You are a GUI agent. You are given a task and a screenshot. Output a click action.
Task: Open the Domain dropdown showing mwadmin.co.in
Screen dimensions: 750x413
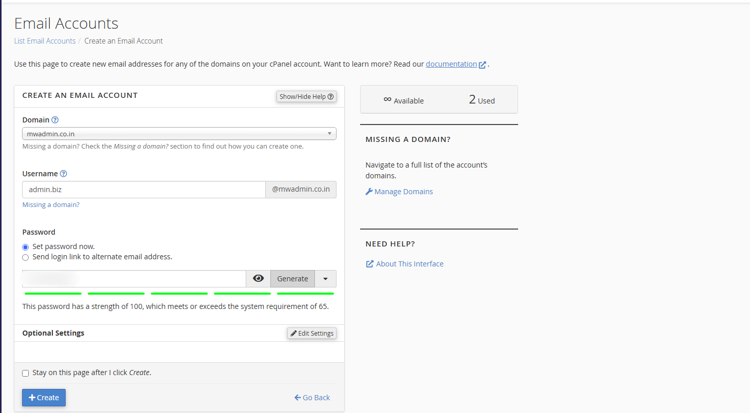[x=179, y=134]
